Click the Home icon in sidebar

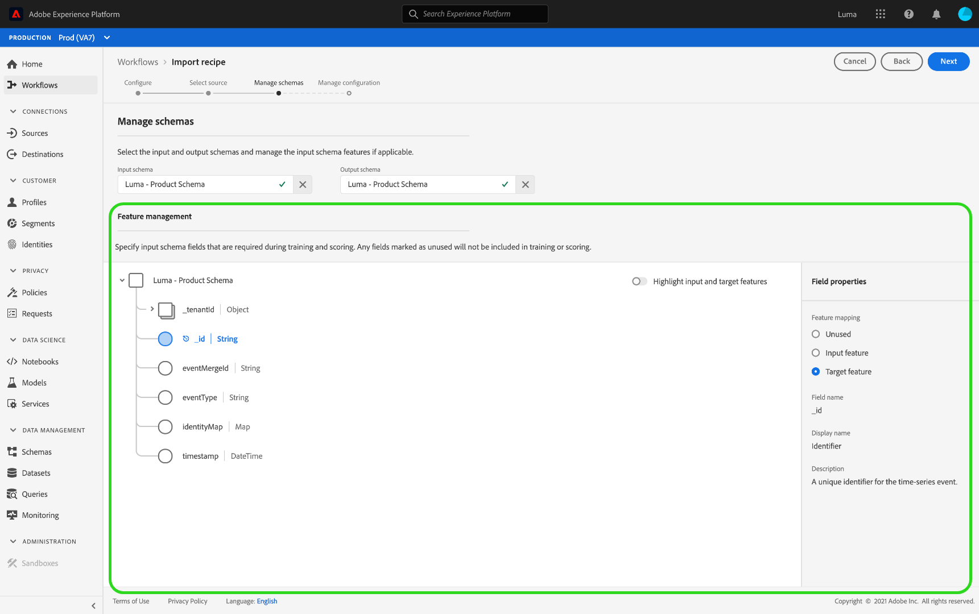pos(12,64)
